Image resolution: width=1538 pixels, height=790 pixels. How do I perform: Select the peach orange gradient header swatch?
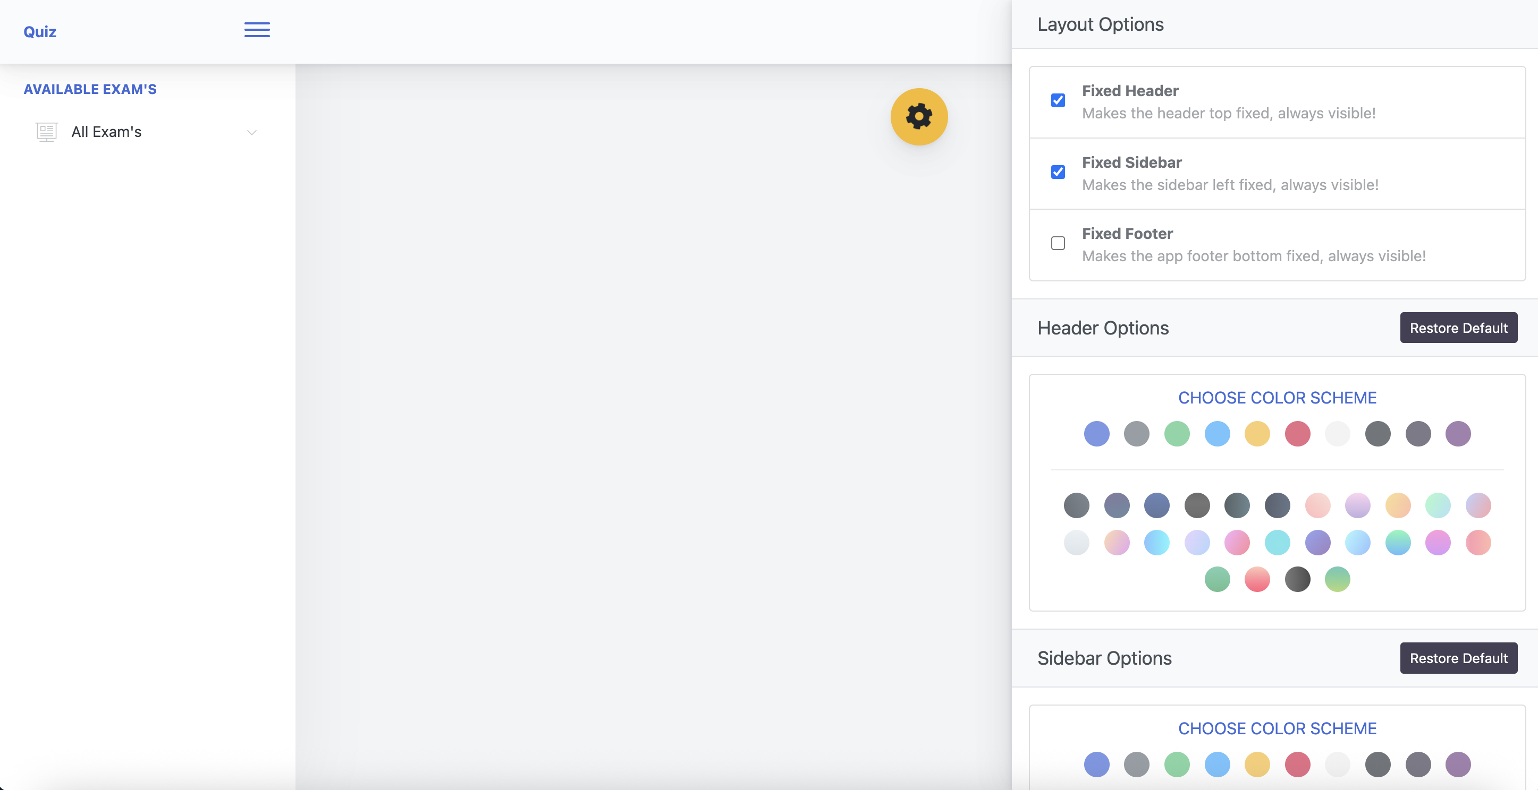click(x=1398, y=505)
